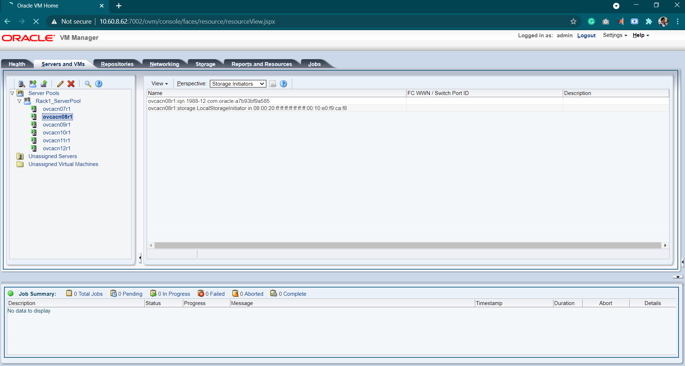Select the iqn.1988-12.com.oracle initiator row

408,101
